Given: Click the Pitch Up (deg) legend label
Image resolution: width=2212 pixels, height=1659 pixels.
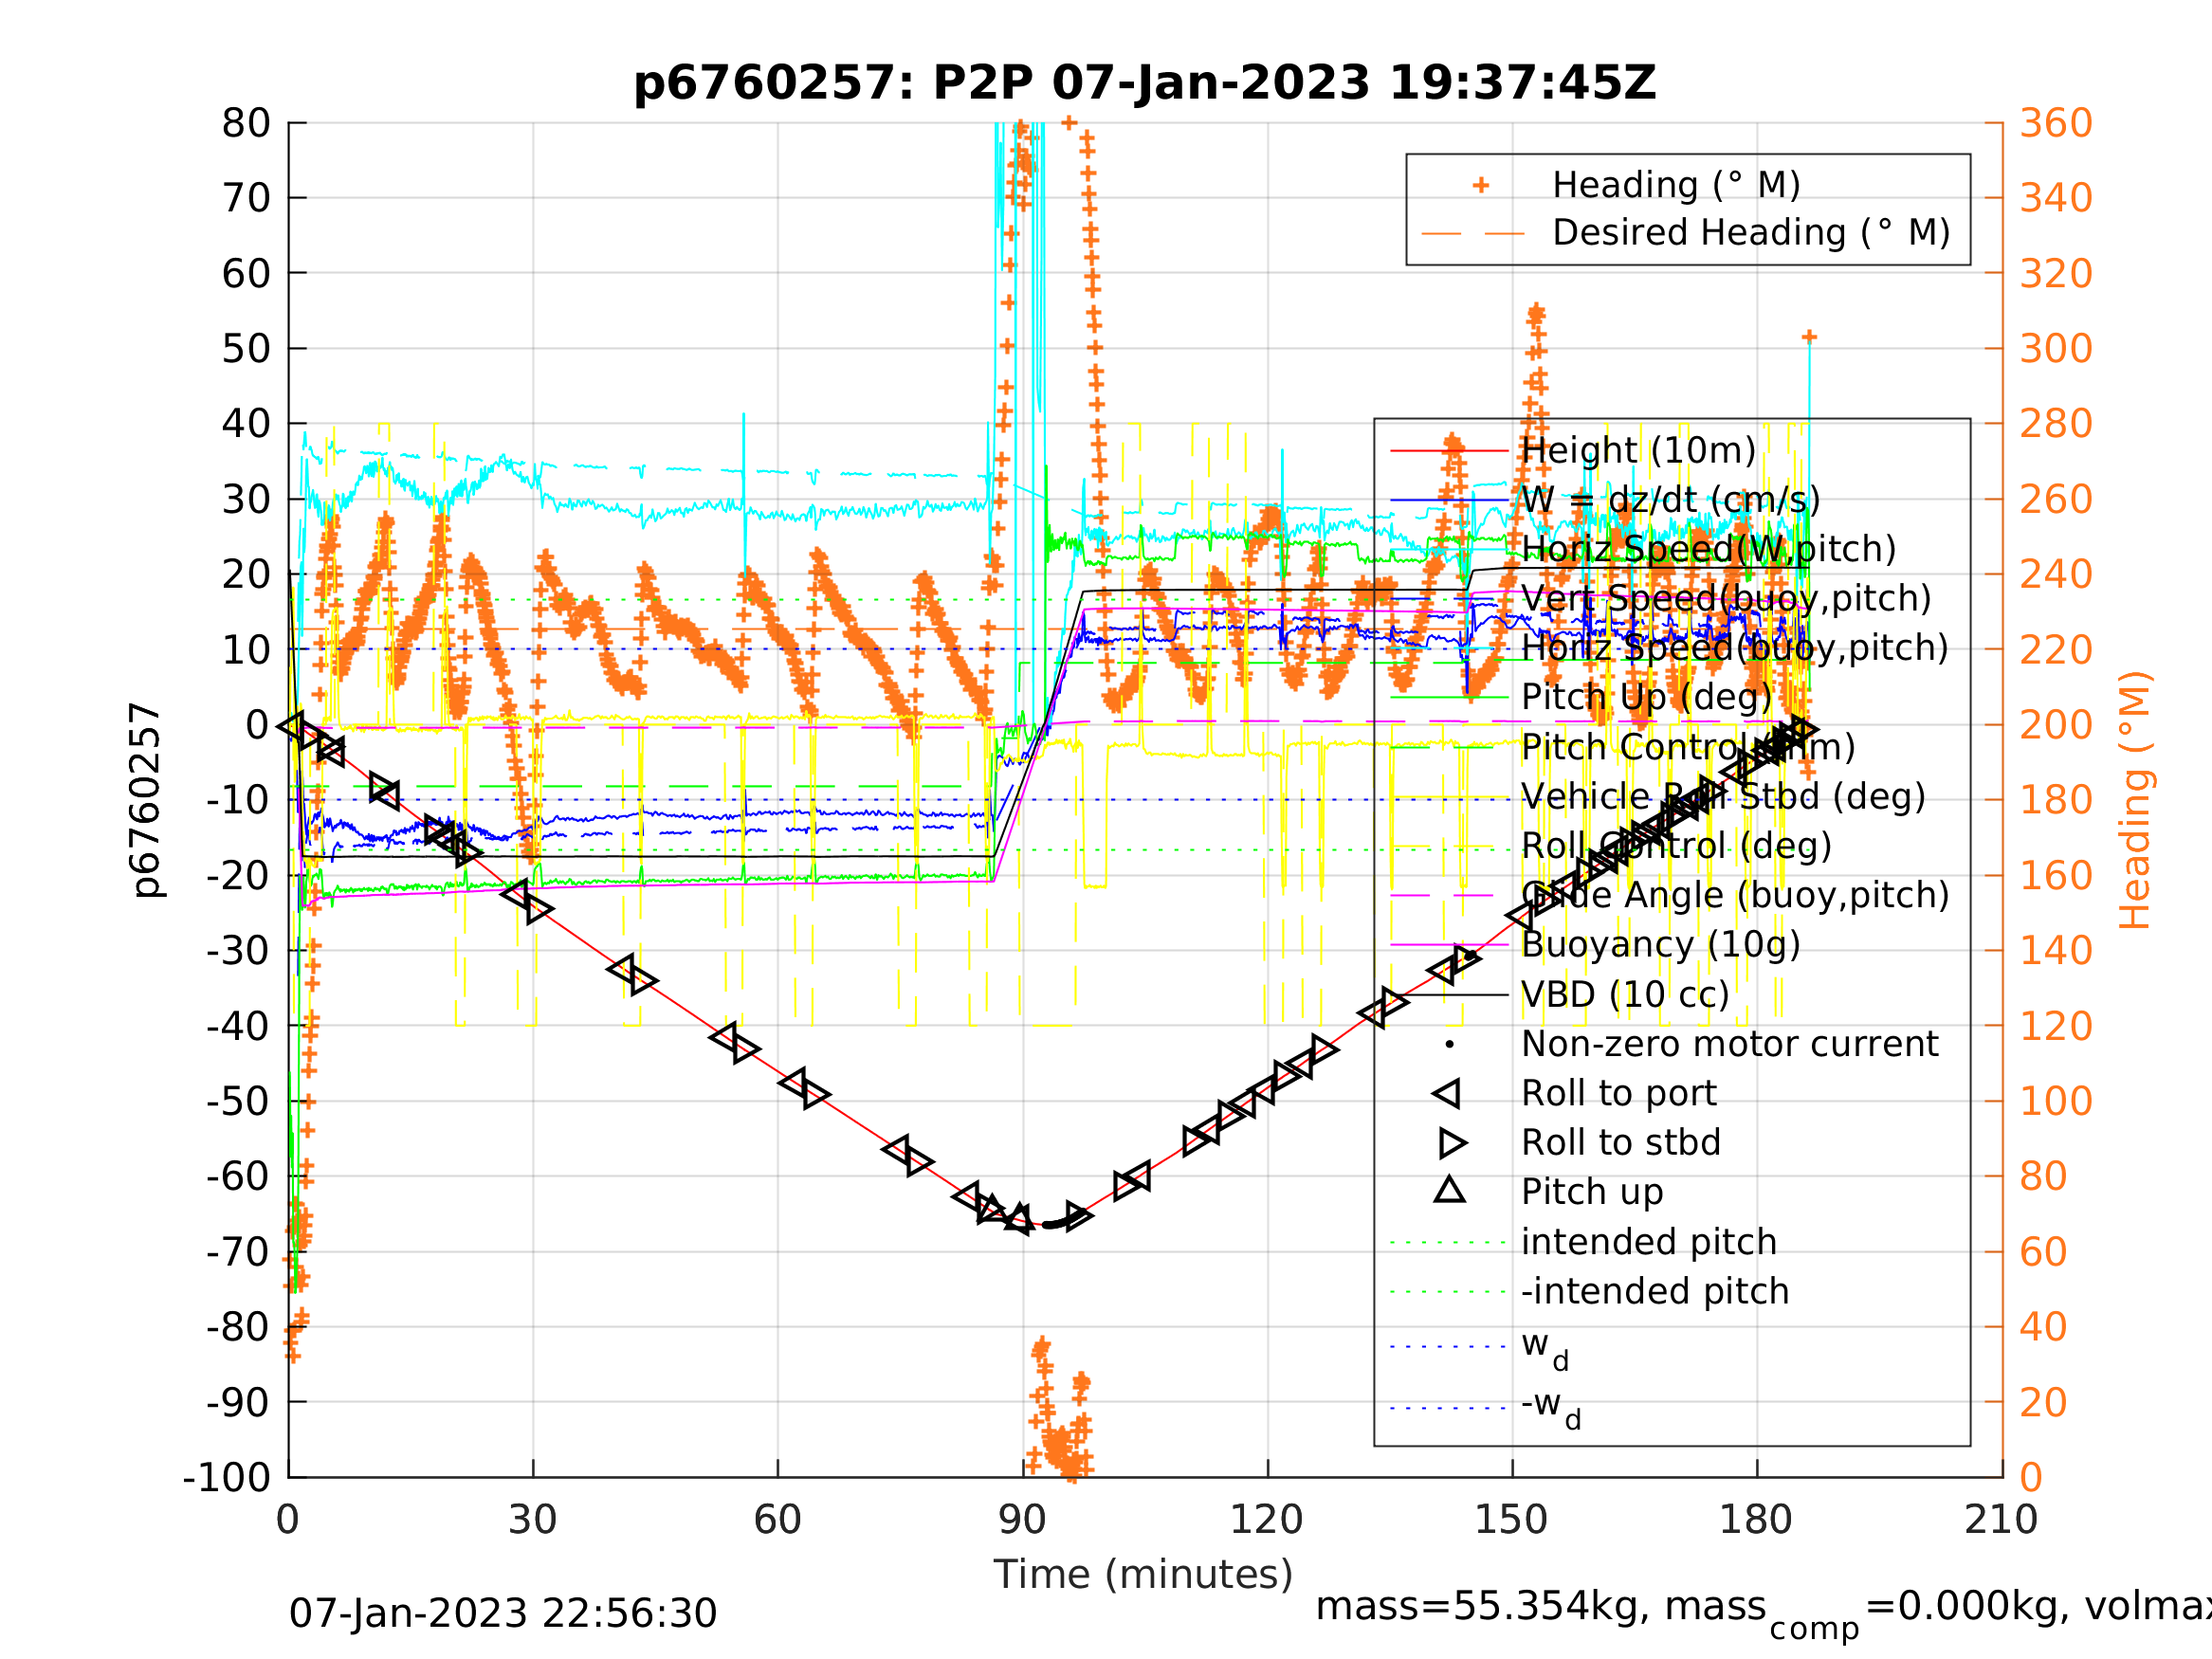Looking at the screenshot, I should pos(1646,697).
